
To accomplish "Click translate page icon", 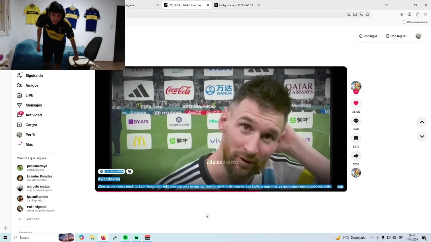I will point(361,14).
